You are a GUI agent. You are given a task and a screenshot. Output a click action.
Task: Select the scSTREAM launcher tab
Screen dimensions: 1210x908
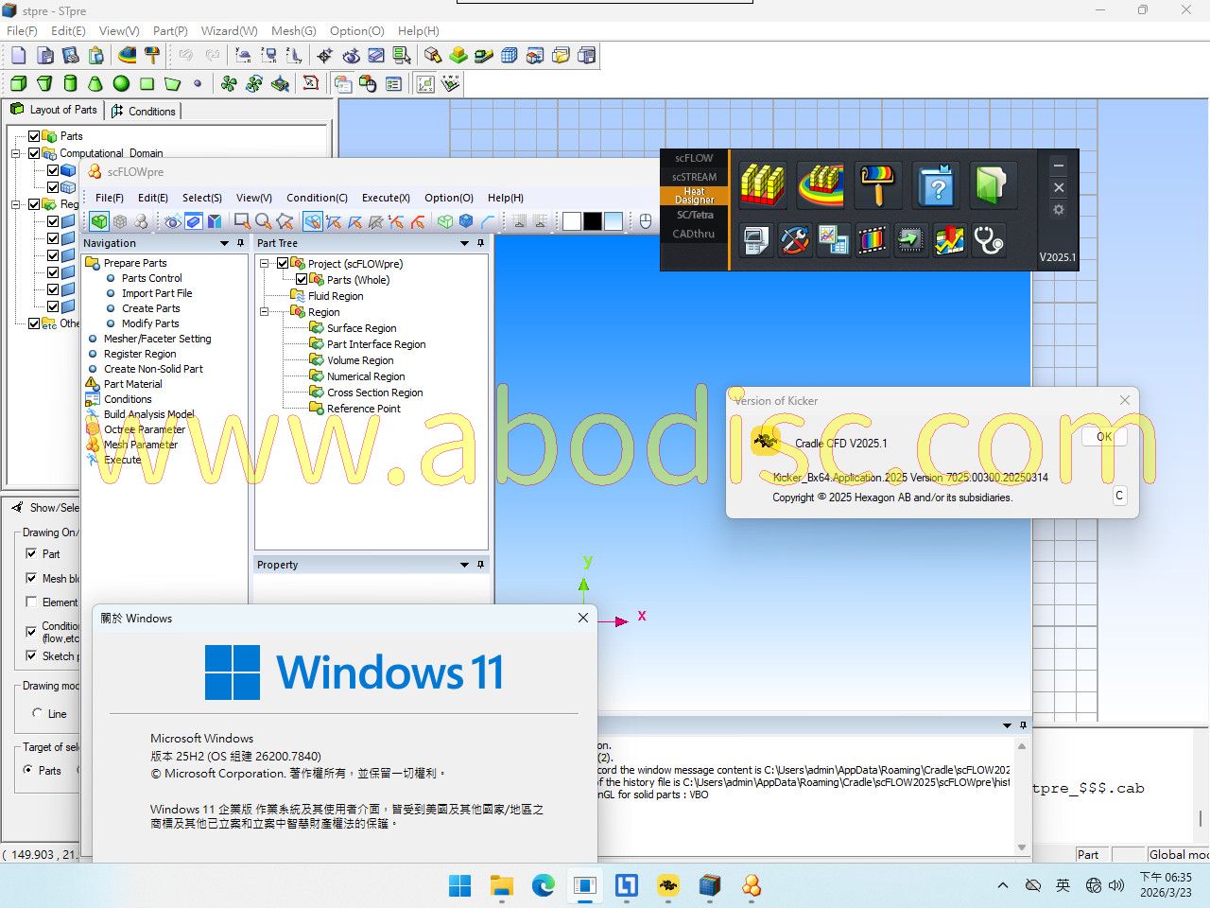coord(694,177)
